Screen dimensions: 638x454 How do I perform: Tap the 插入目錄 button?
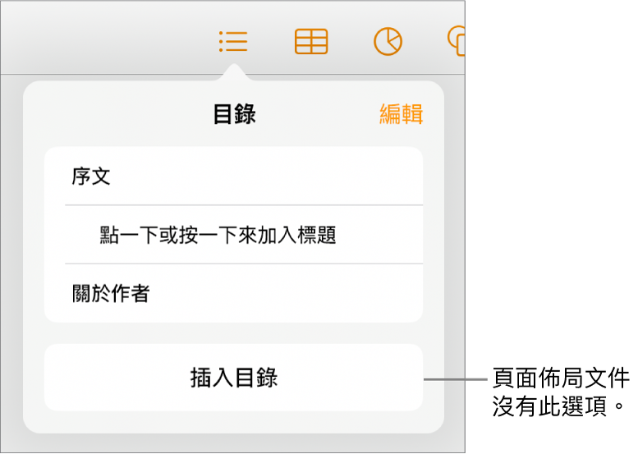tap(233, 378)
